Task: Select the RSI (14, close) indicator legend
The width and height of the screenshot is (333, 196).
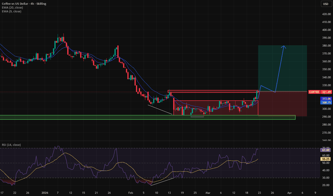Action: point(11,145)
